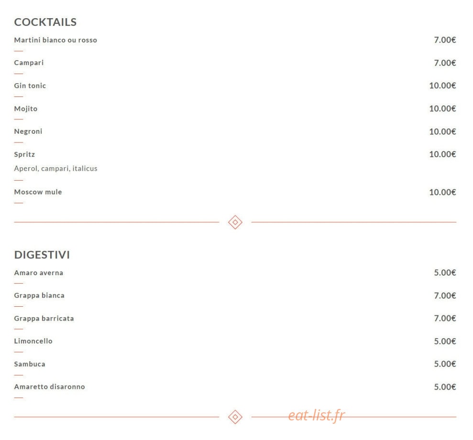Click the Campari menu item

point(29,63)
